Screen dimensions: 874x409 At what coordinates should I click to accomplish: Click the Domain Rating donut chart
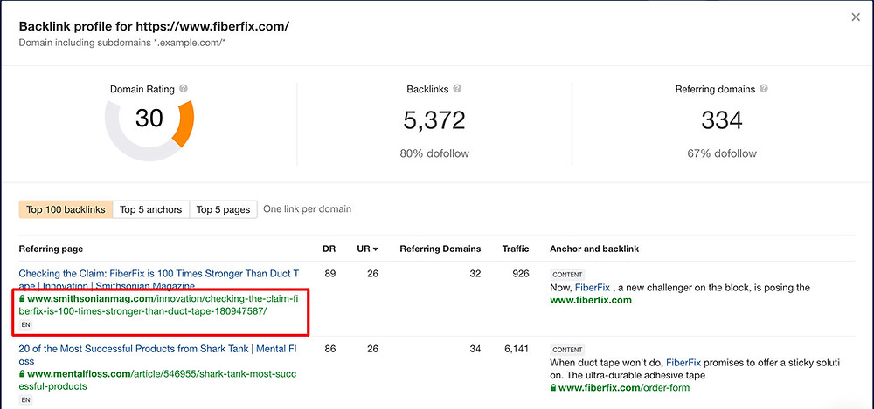pyautogui.click(x=149, y=129)
